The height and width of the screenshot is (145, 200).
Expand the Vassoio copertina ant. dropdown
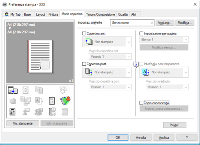point(110,56)
